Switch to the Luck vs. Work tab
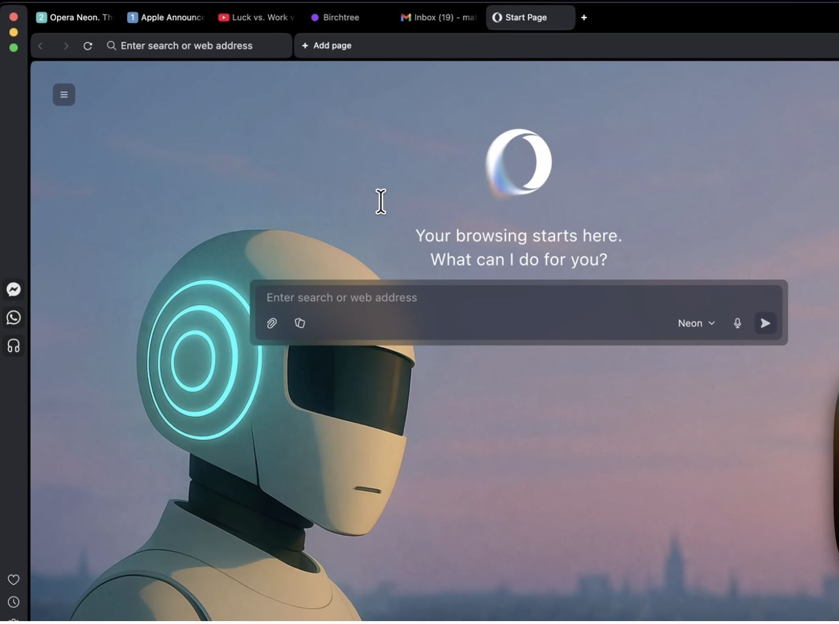 (x=257, y=17)
